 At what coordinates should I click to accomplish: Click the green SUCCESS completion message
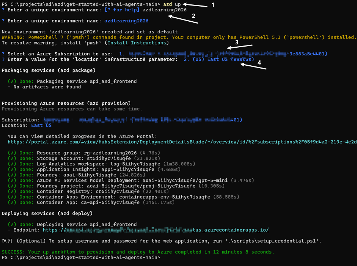[x=138, y=252]
